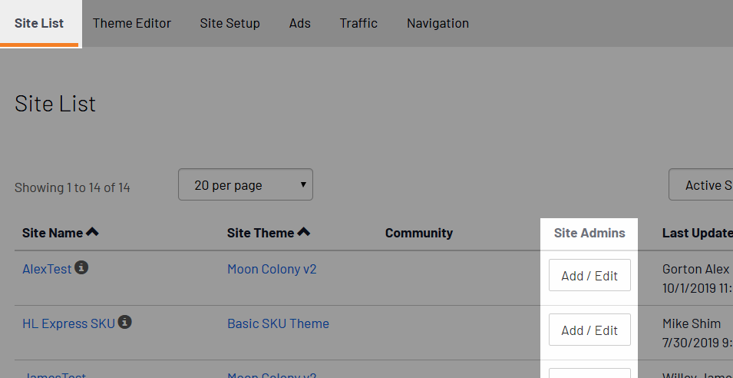Screen dimensions: 733x378
Task: Click the 7/30/2019 date for HL Express SKU
Action: pyautogui.click(x=698, y=343)
